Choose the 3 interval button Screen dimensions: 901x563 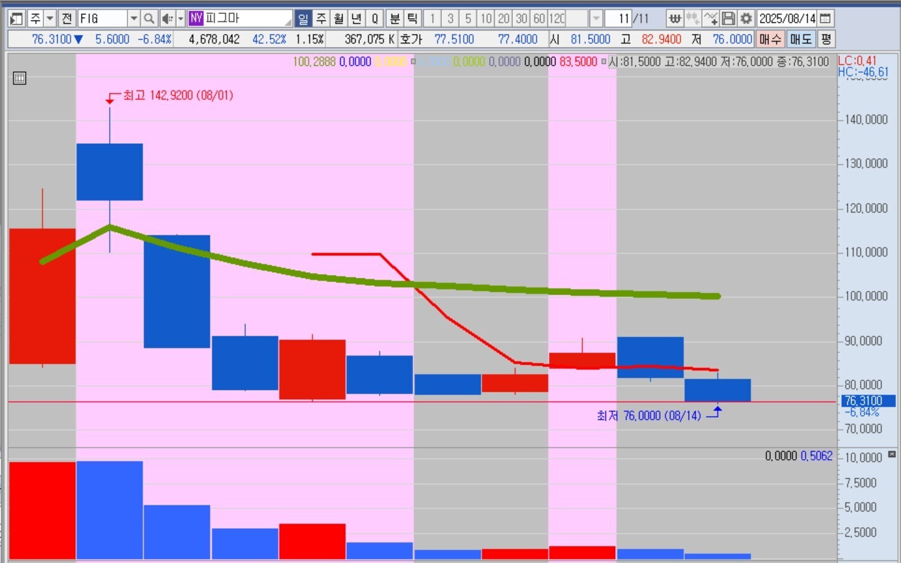450,19
